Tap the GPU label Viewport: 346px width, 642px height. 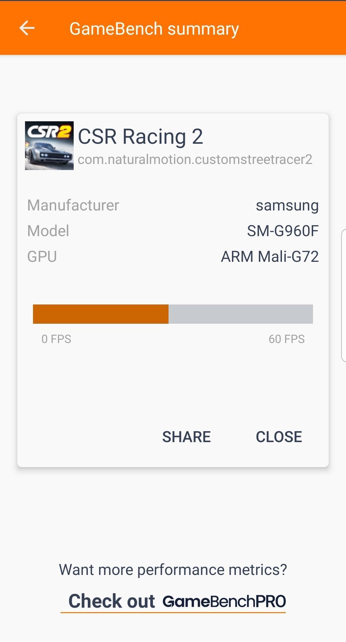(42, 256)
